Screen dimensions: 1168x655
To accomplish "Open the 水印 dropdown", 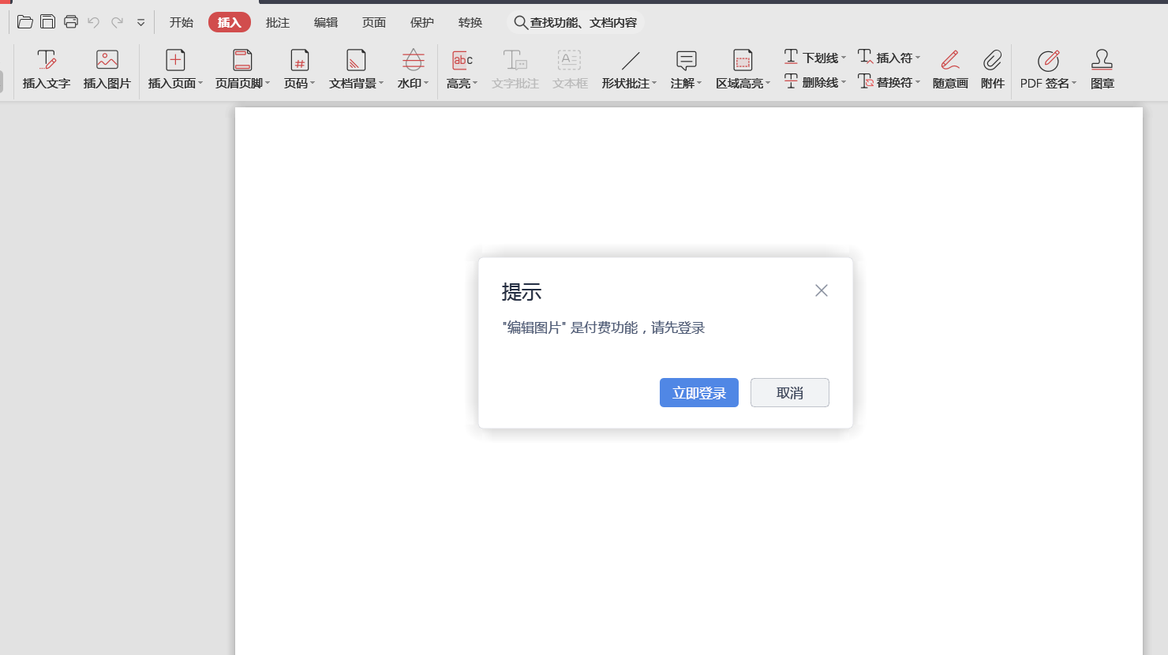I will [413, 69].
